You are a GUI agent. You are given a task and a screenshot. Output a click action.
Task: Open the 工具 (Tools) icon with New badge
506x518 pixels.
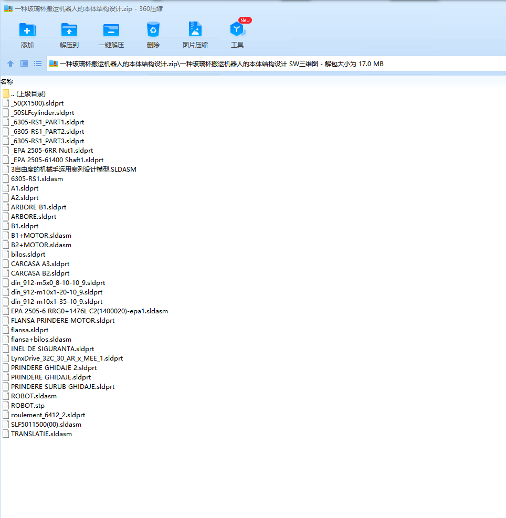pyautogui.click(x=237, y=29)
